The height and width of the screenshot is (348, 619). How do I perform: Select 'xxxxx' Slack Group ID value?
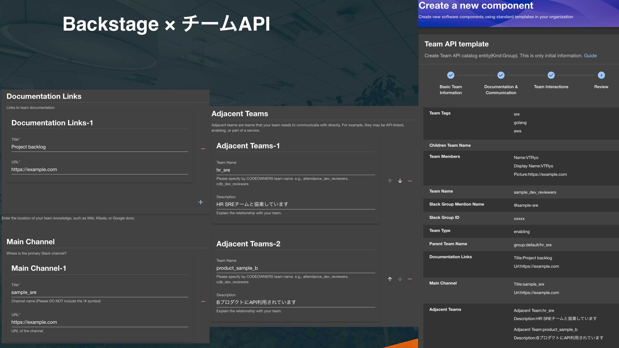pos(519,219)
